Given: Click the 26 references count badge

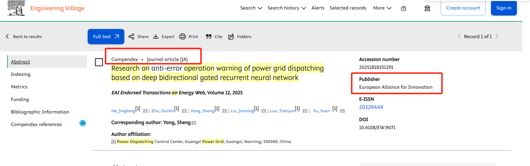Looking at the screenshot, I should (x=83, y=123).
